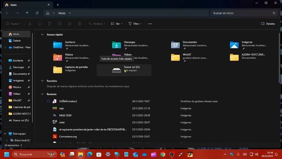Expand Disco local (C:) in sidebar
The image size is (282, 159).
7,140
